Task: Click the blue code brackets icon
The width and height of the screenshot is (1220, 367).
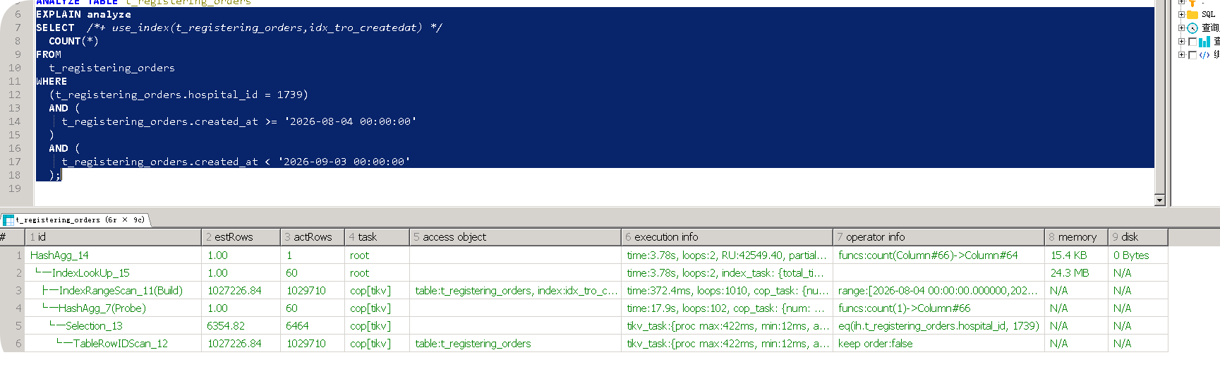Action: pos(1204,55)
